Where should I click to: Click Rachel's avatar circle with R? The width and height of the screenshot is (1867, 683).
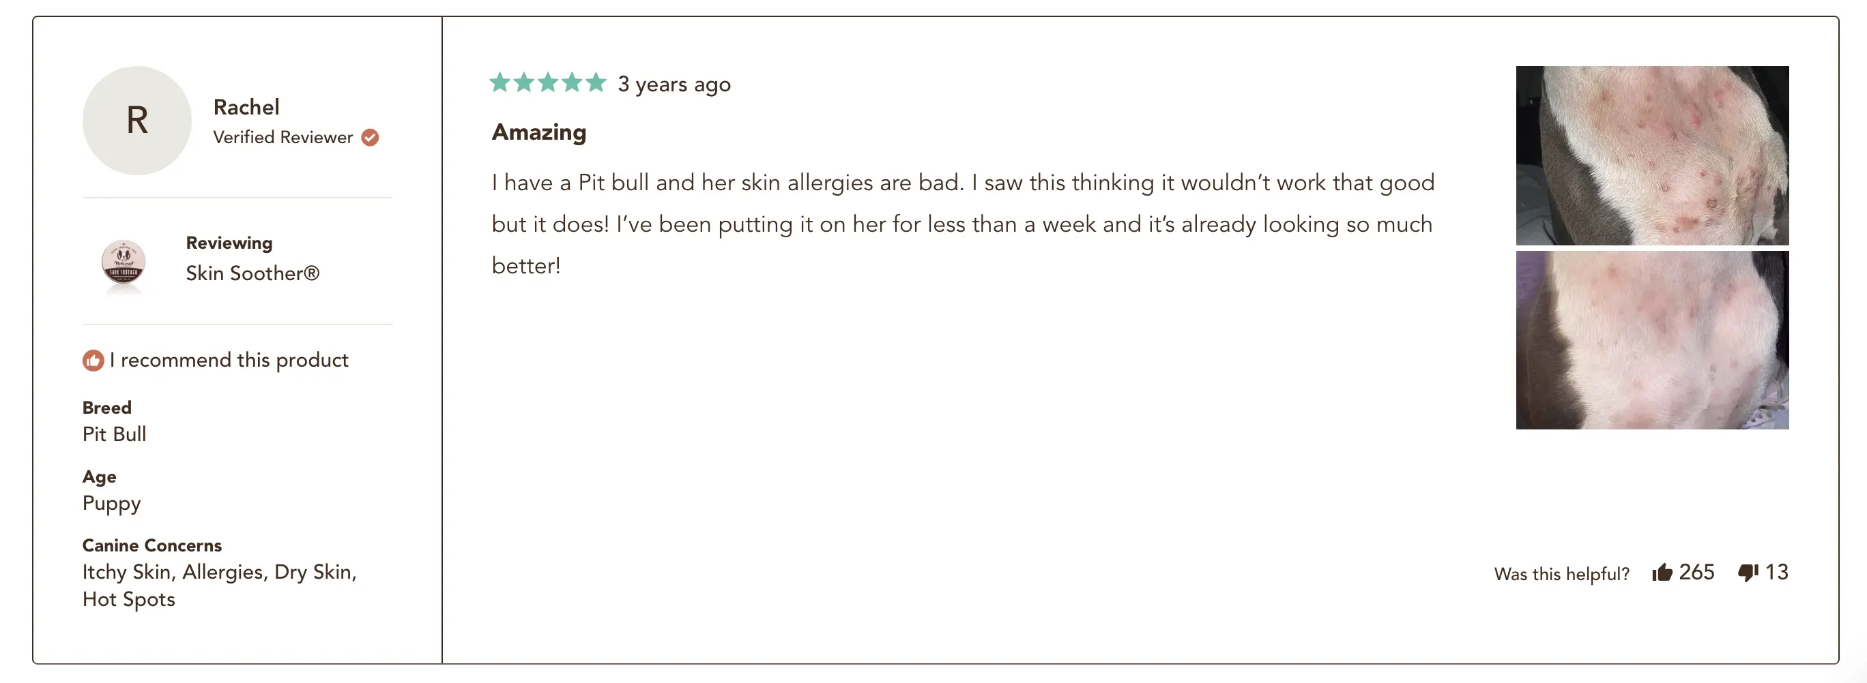pos(137,120)
